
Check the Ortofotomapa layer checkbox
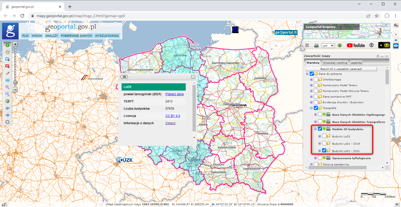316,80
